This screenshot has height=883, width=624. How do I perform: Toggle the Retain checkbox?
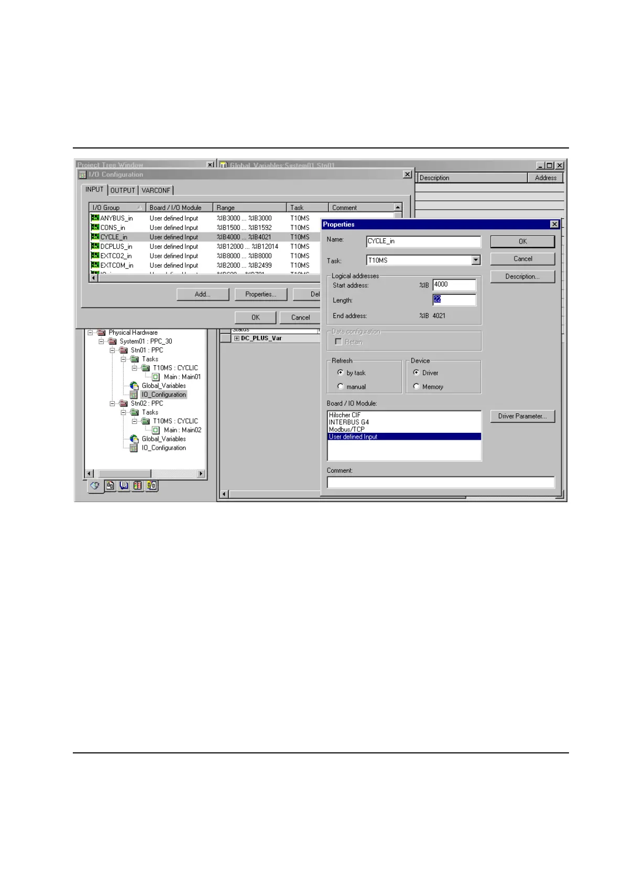point(338,342)
